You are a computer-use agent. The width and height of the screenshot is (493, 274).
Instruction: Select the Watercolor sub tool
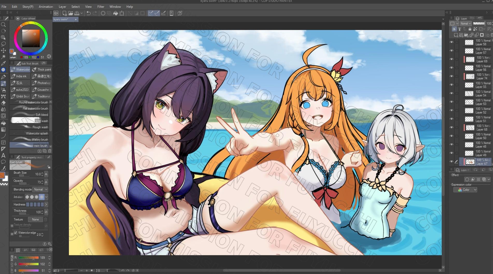pyautogui.click(x=20, y=69)
